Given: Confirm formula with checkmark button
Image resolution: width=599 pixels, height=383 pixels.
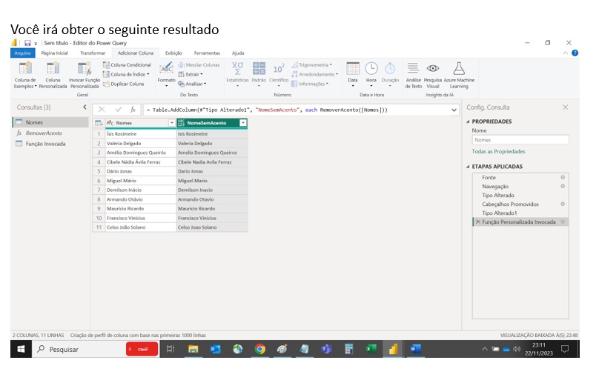Looking at the screenshot, I should click(x=118, y=110).
